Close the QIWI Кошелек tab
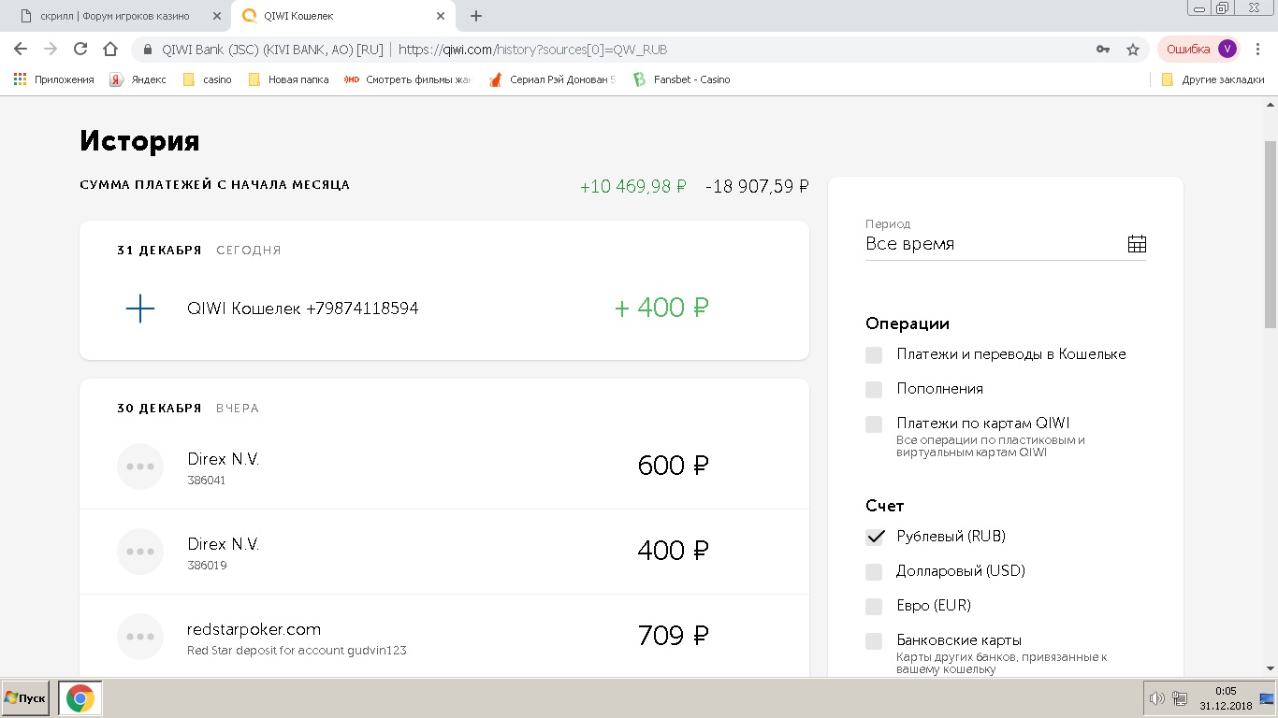Screen dimensions: 1278x718 [x=441, y=16]
